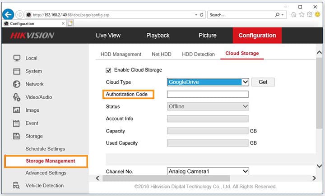Open Schedule Settings in the sidebar
This screenshot has width=325, height=196.
[45, 149]
